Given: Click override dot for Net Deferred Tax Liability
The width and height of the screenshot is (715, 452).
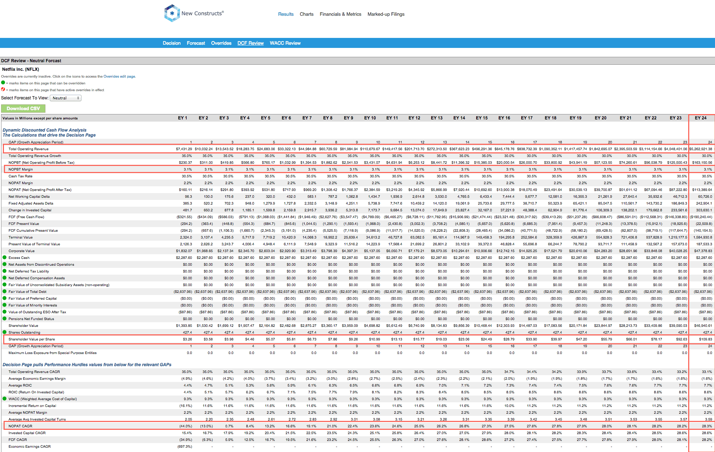Looking at the screenshot, I should pos(5,271).
